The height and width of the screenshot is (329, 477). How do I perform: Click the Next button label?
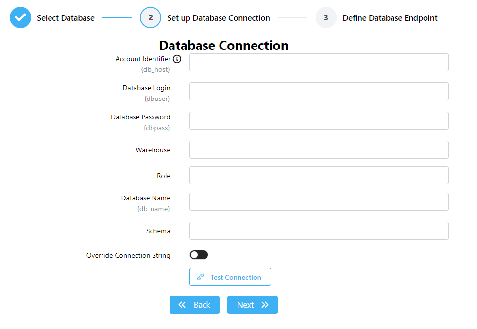[x=245, y=305]
